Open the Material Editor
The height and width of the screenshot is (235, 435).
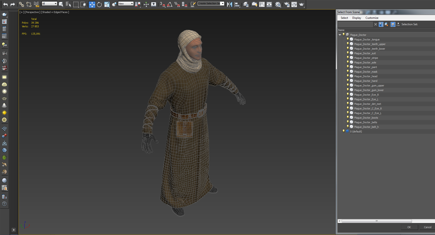278,4
